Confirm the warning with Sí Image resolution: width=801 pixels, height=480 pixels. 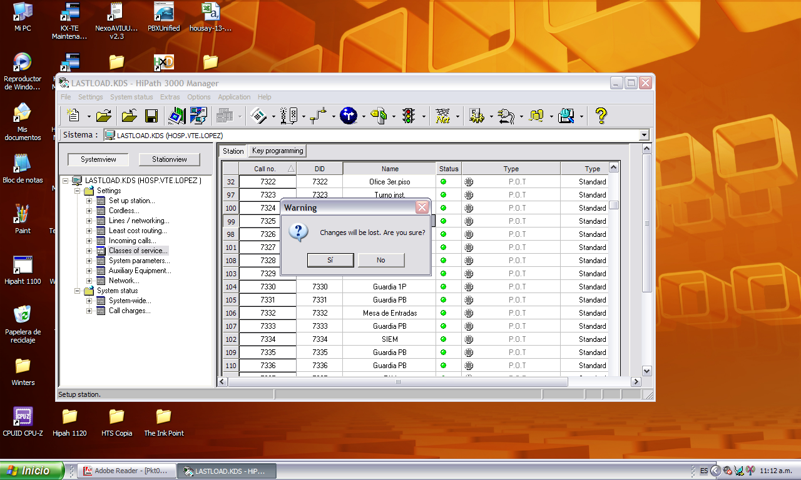(330, 260)
